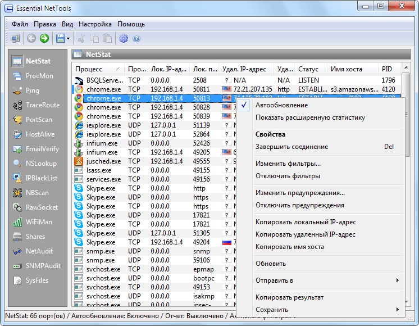Click the connection list scrollbar up arrow
The width and height of the screenshot is (419, 326).
tap(406, 67)
